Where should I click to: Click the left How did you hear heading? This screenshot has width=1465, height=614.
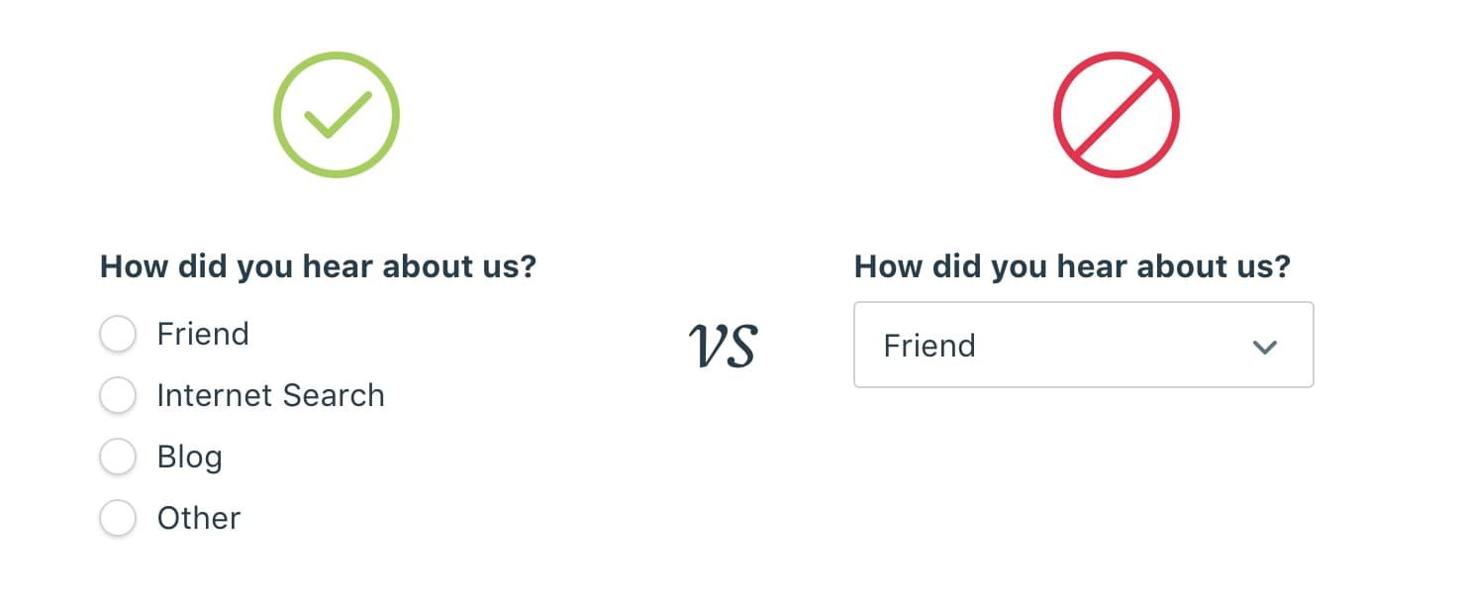coord(318,266)
